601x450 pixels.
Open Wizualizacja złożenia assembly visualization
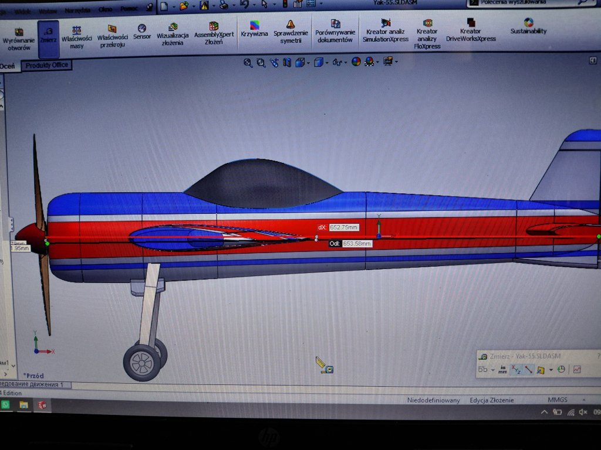pyautogui.click(x=173, y=35)
